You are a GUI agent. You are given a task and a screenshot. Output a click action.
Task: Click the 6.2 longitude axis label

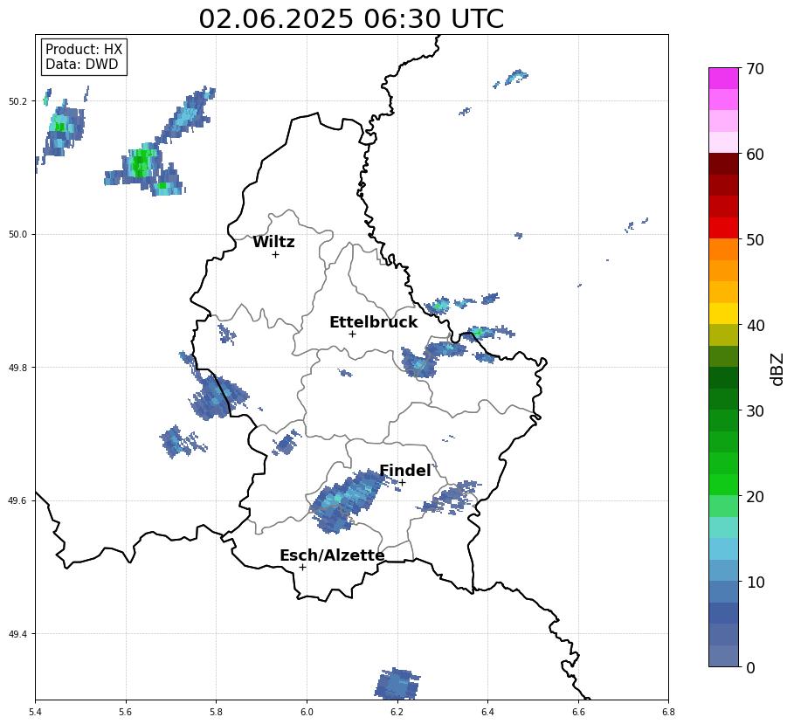(x=397, y=713)
